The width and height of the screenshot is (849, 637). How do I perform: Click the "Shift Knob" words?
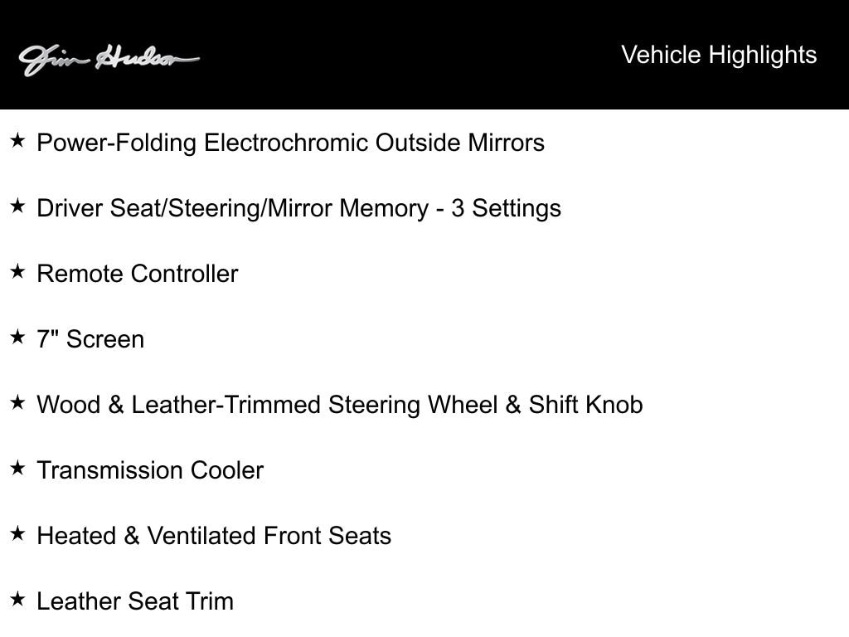point(585,405)
